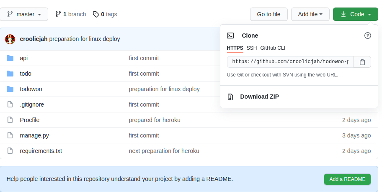Open first commit message in api row

tap(144, 58)
